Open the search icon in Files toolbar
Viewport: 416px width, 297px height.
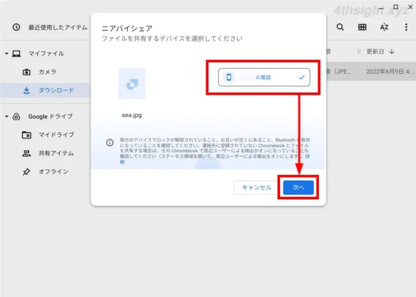click(x=340, y=27)
